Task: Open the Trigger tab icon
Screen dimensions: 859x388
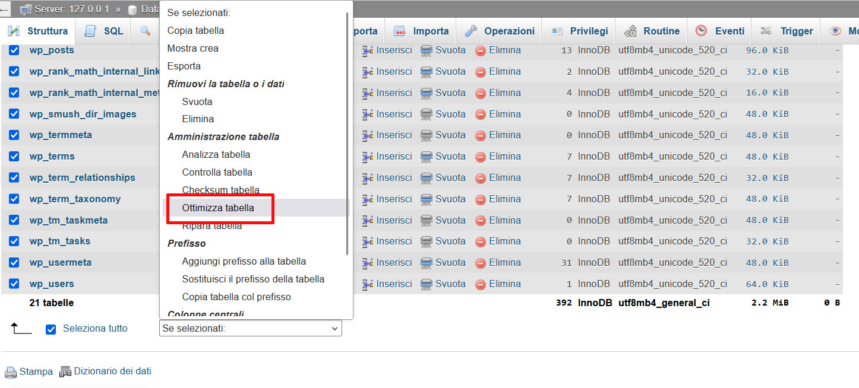Action: [x=766, y=30]
